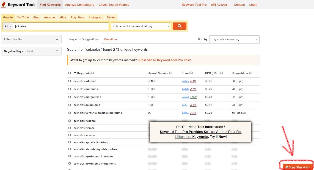Click the Negative Keywords info icon

click(x=32, y=51)
